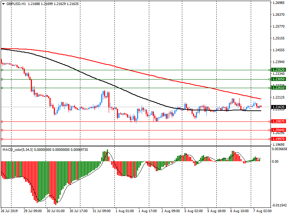Click the 5 Aug 02:00 time label
This screenshot has width=287, height=215.
[x=194, y=211]
